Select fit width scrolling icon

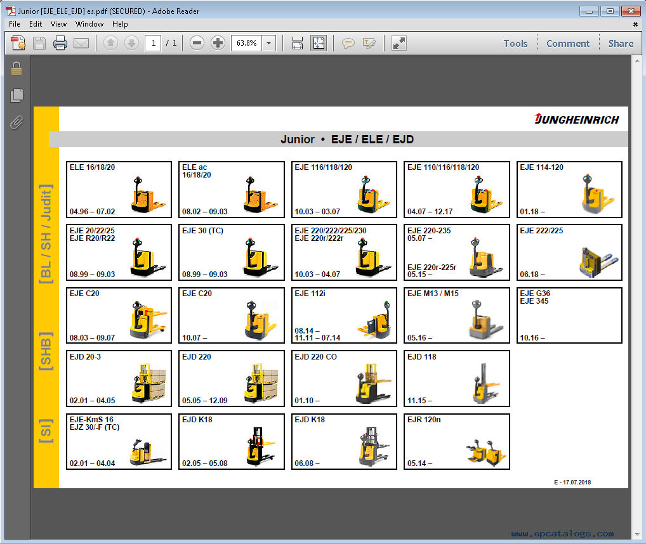[x=298, y=42]
